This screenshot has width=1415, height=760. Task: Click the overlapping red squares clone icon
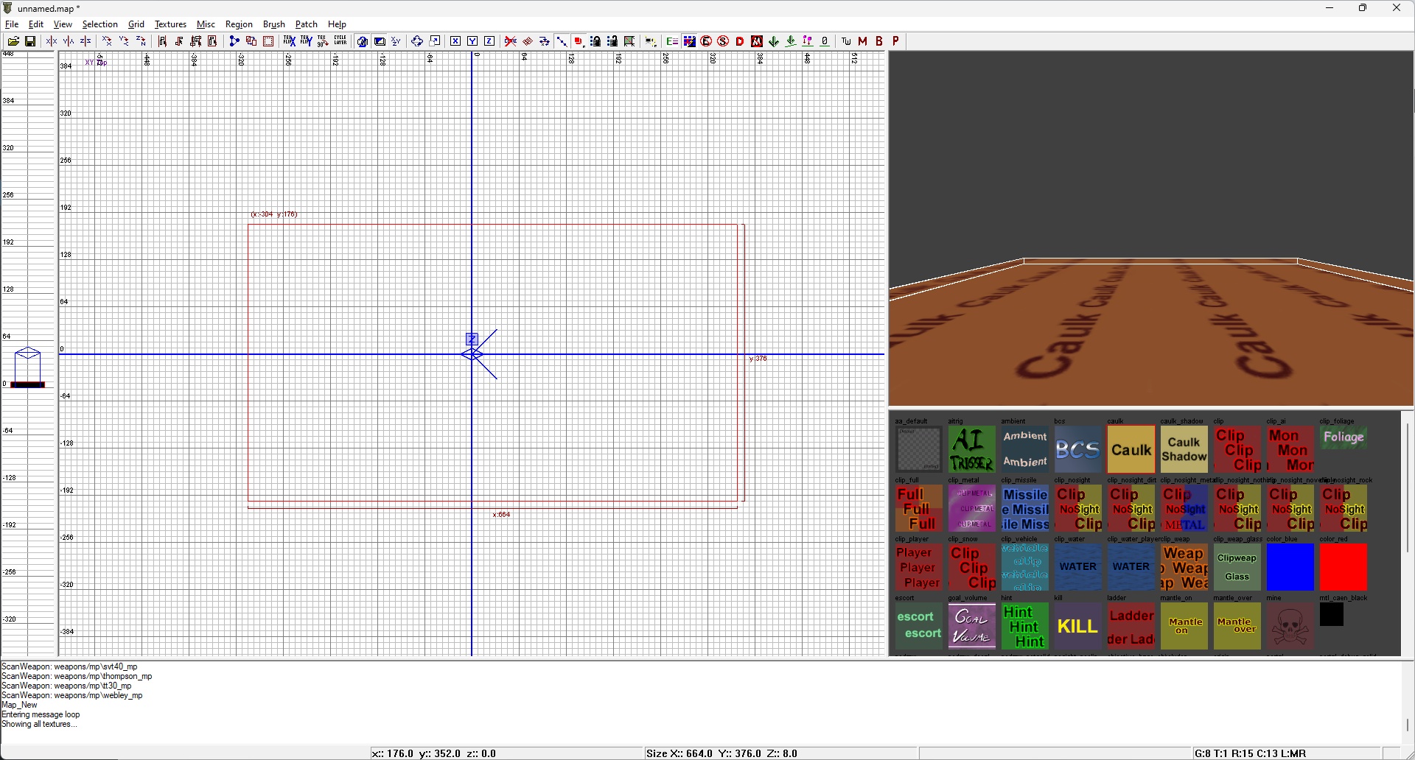point(251,42)
